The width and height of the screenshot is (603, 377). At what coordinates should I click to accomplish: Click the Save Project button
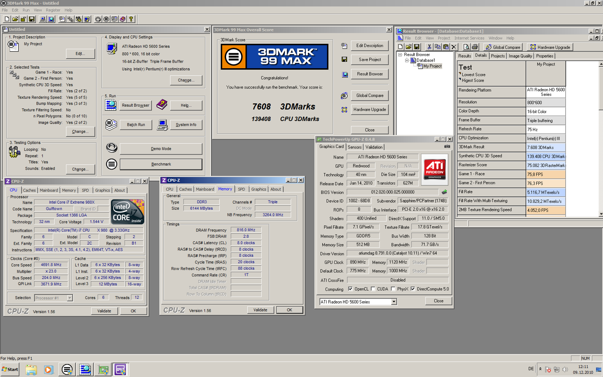point(370,60)
